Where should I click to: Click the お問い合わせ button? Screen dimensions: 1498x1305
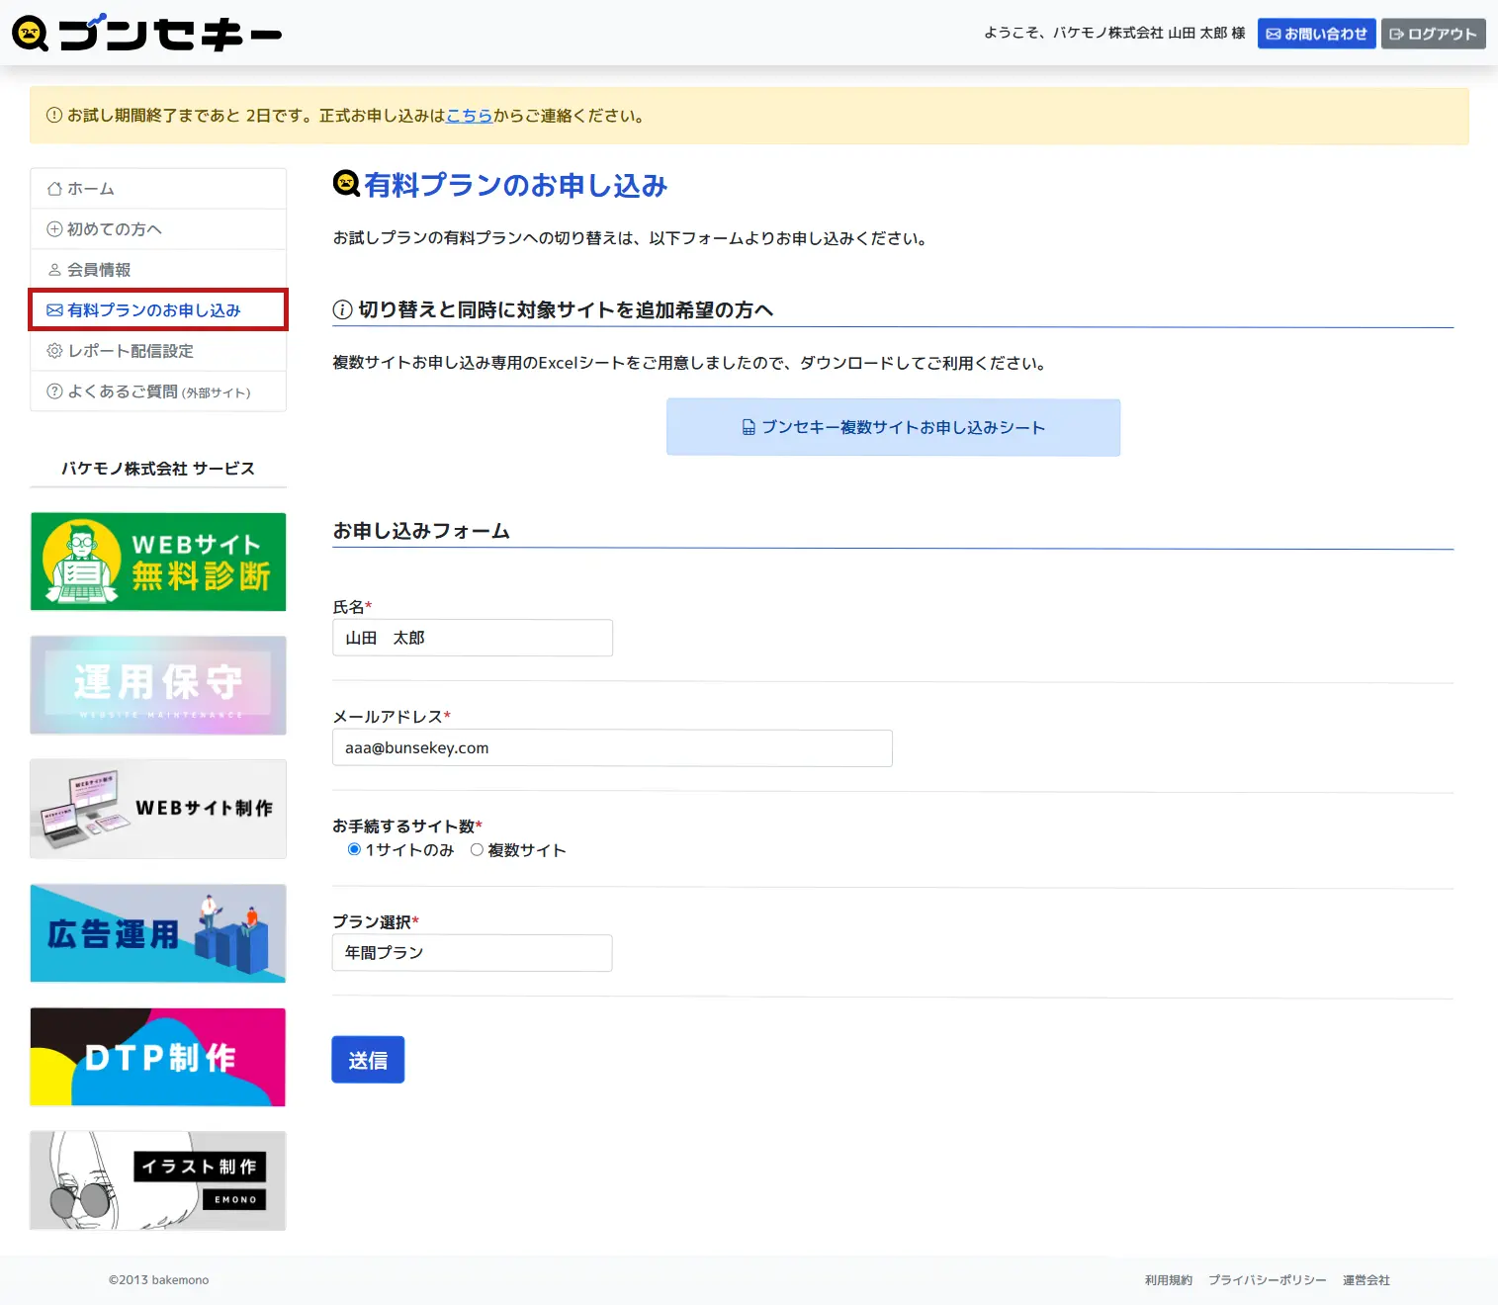click(1316, 34)
